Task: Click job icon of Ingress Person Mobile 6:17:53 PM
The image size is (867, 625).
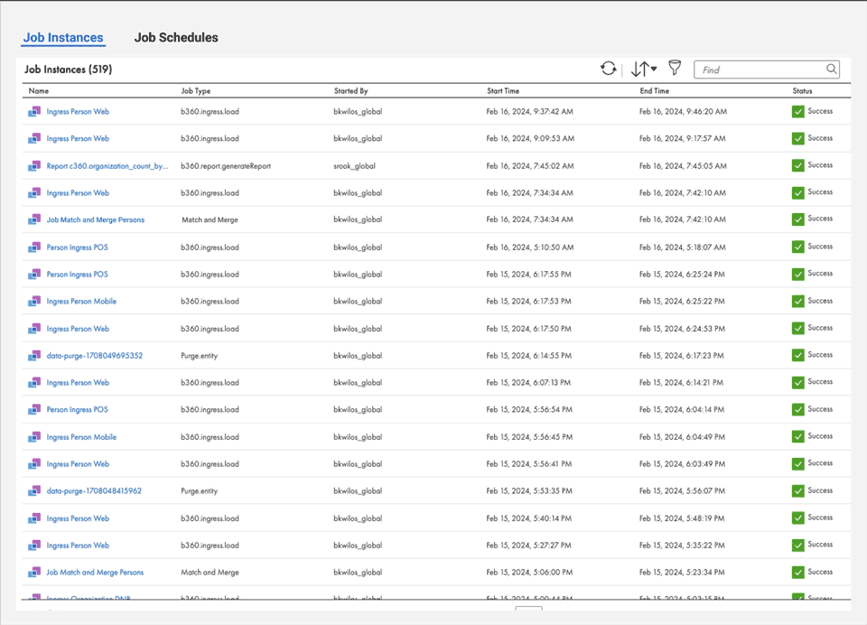Action: [x=34, y=302]
